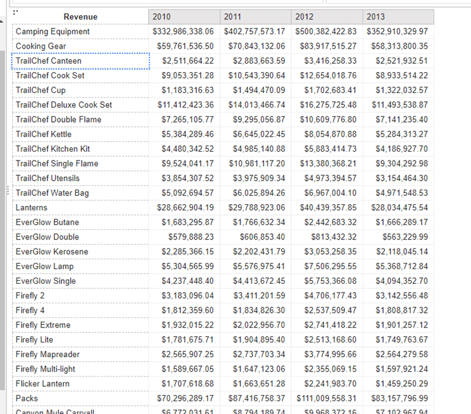Click the scrollbar up arrow at left edge
Image resolution: width=471 pixels, height=414 pixels.
(x=2, y=21)
